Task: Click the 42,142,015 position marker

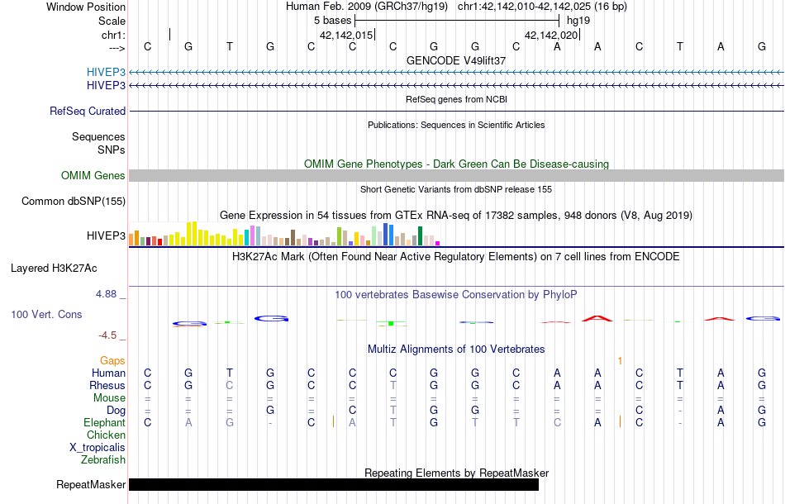Action: pos(346,35)
